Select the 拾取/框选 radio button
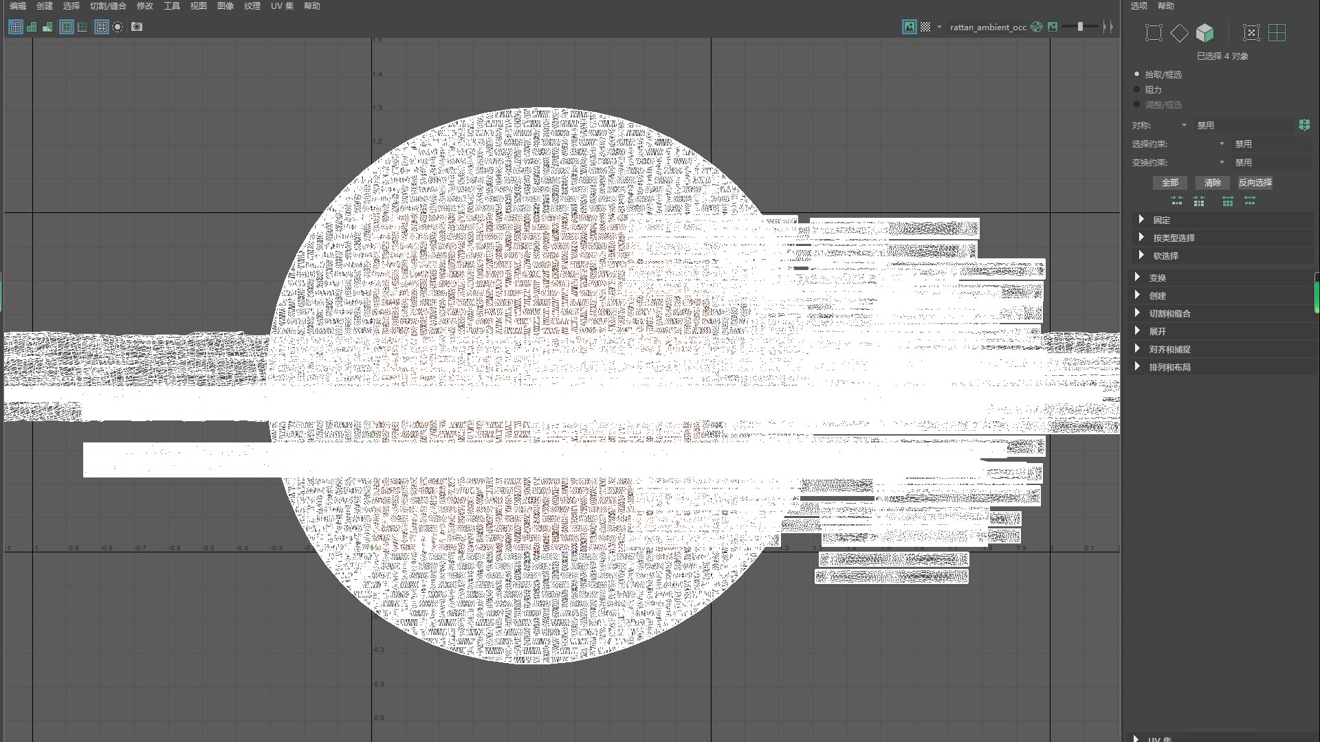1320x742 pixels. [1137, 74]
